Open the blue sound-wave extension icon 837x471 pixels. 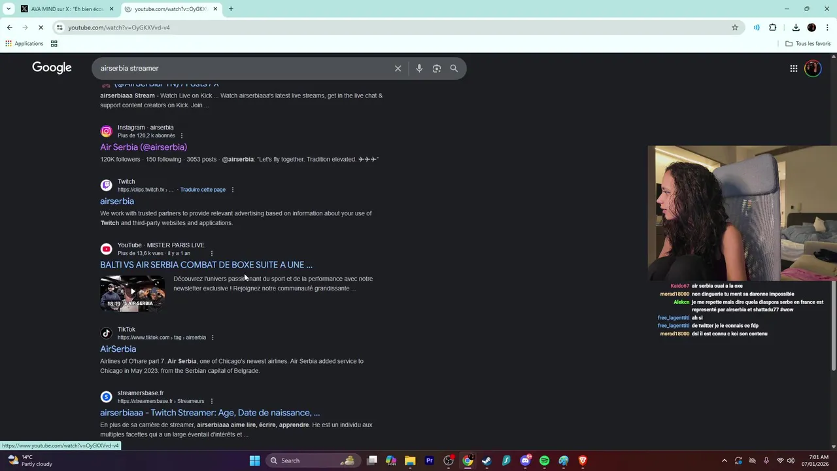pos(757,27)
